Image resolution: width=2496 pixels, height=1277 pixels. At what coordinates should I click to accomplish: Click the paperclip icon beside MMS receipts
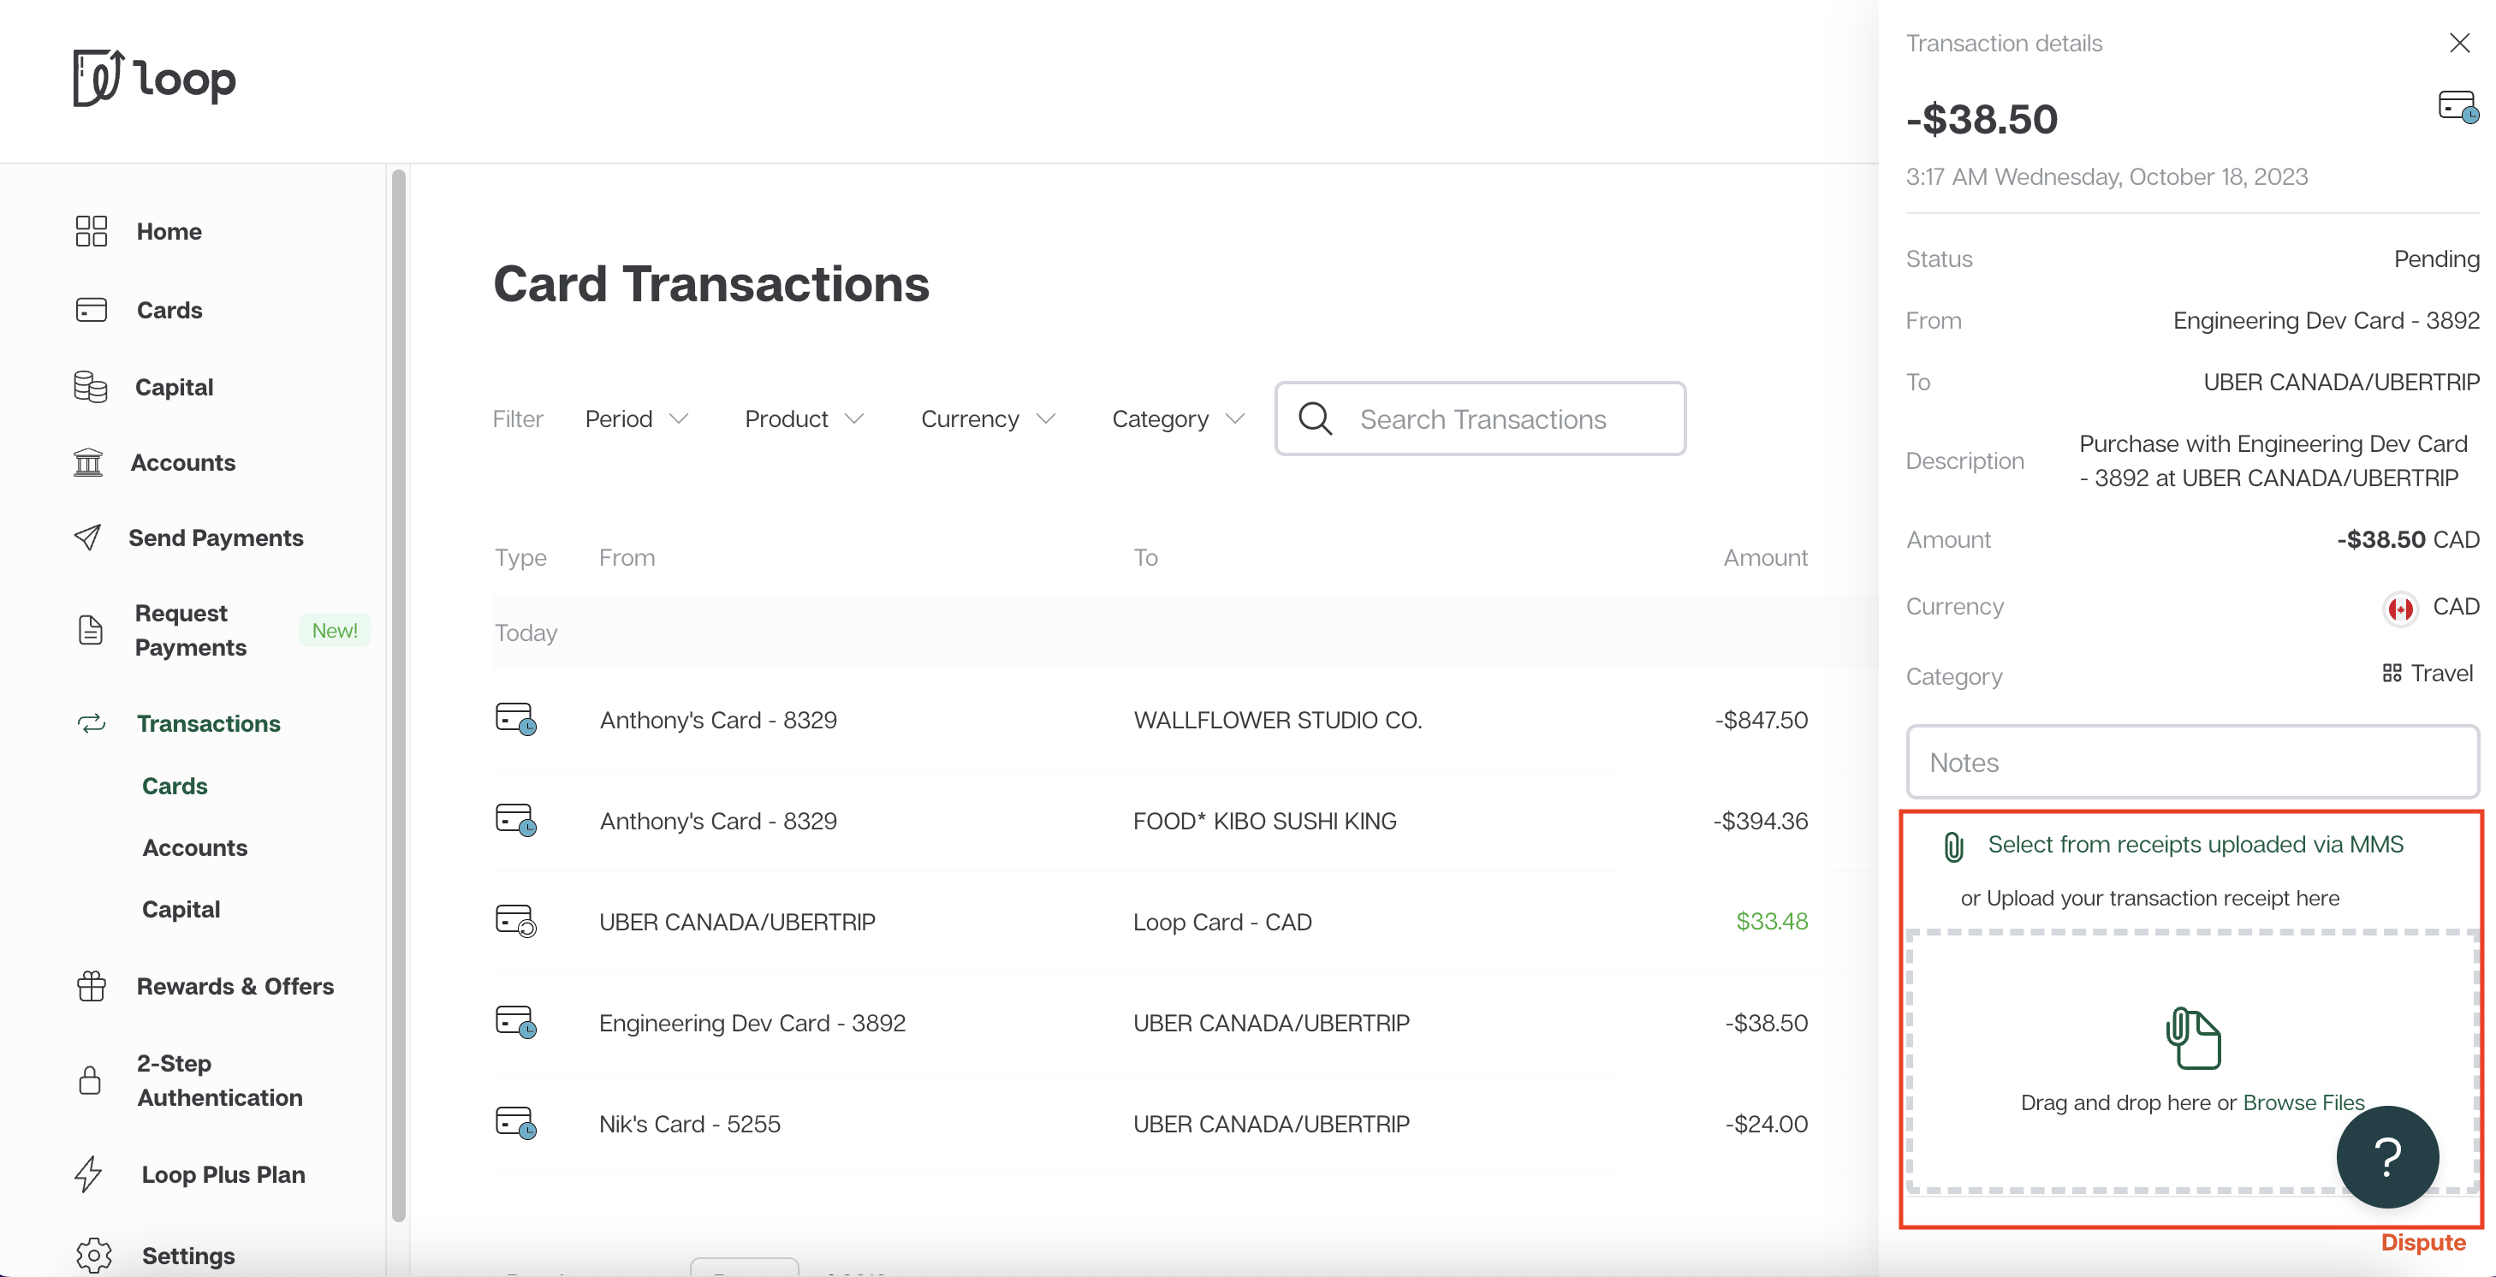point(1953,846)
